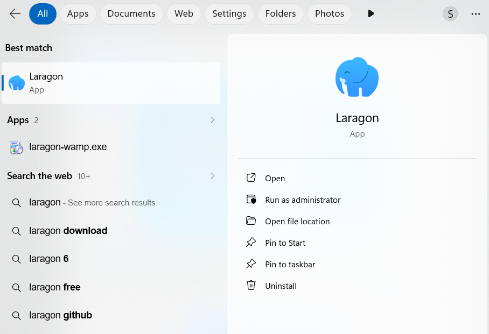The height and width of the screenshot is (334, 489).
Task: Click the magnifier icon beside 'laragon download'
Action: (17, 231)
